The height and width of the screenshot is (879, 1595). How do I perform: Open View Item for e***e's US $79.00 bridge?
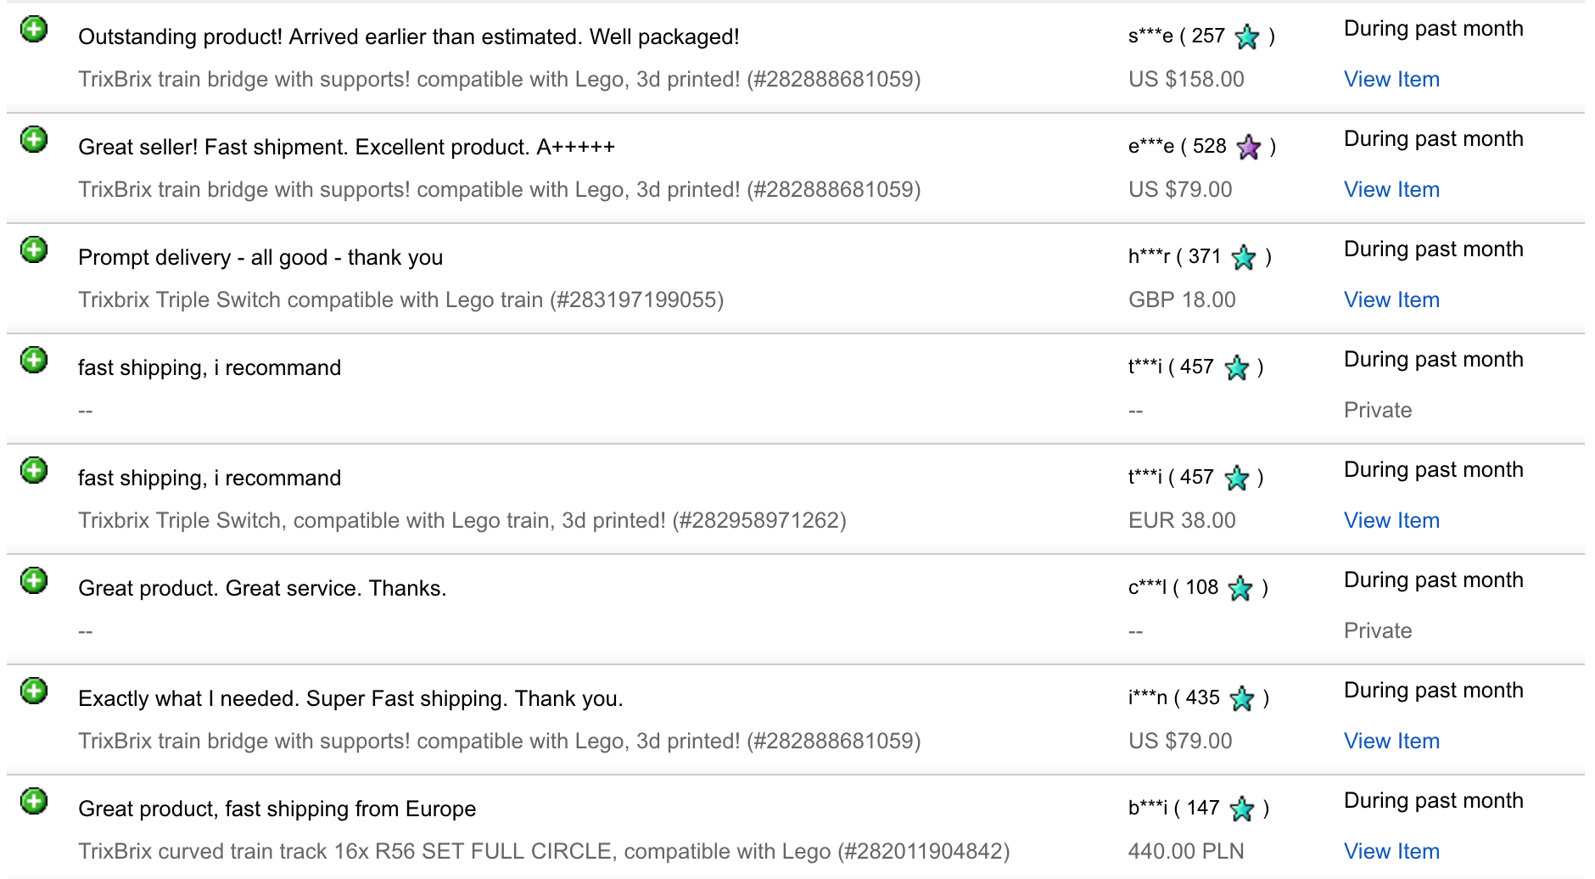coord(1391,189)
